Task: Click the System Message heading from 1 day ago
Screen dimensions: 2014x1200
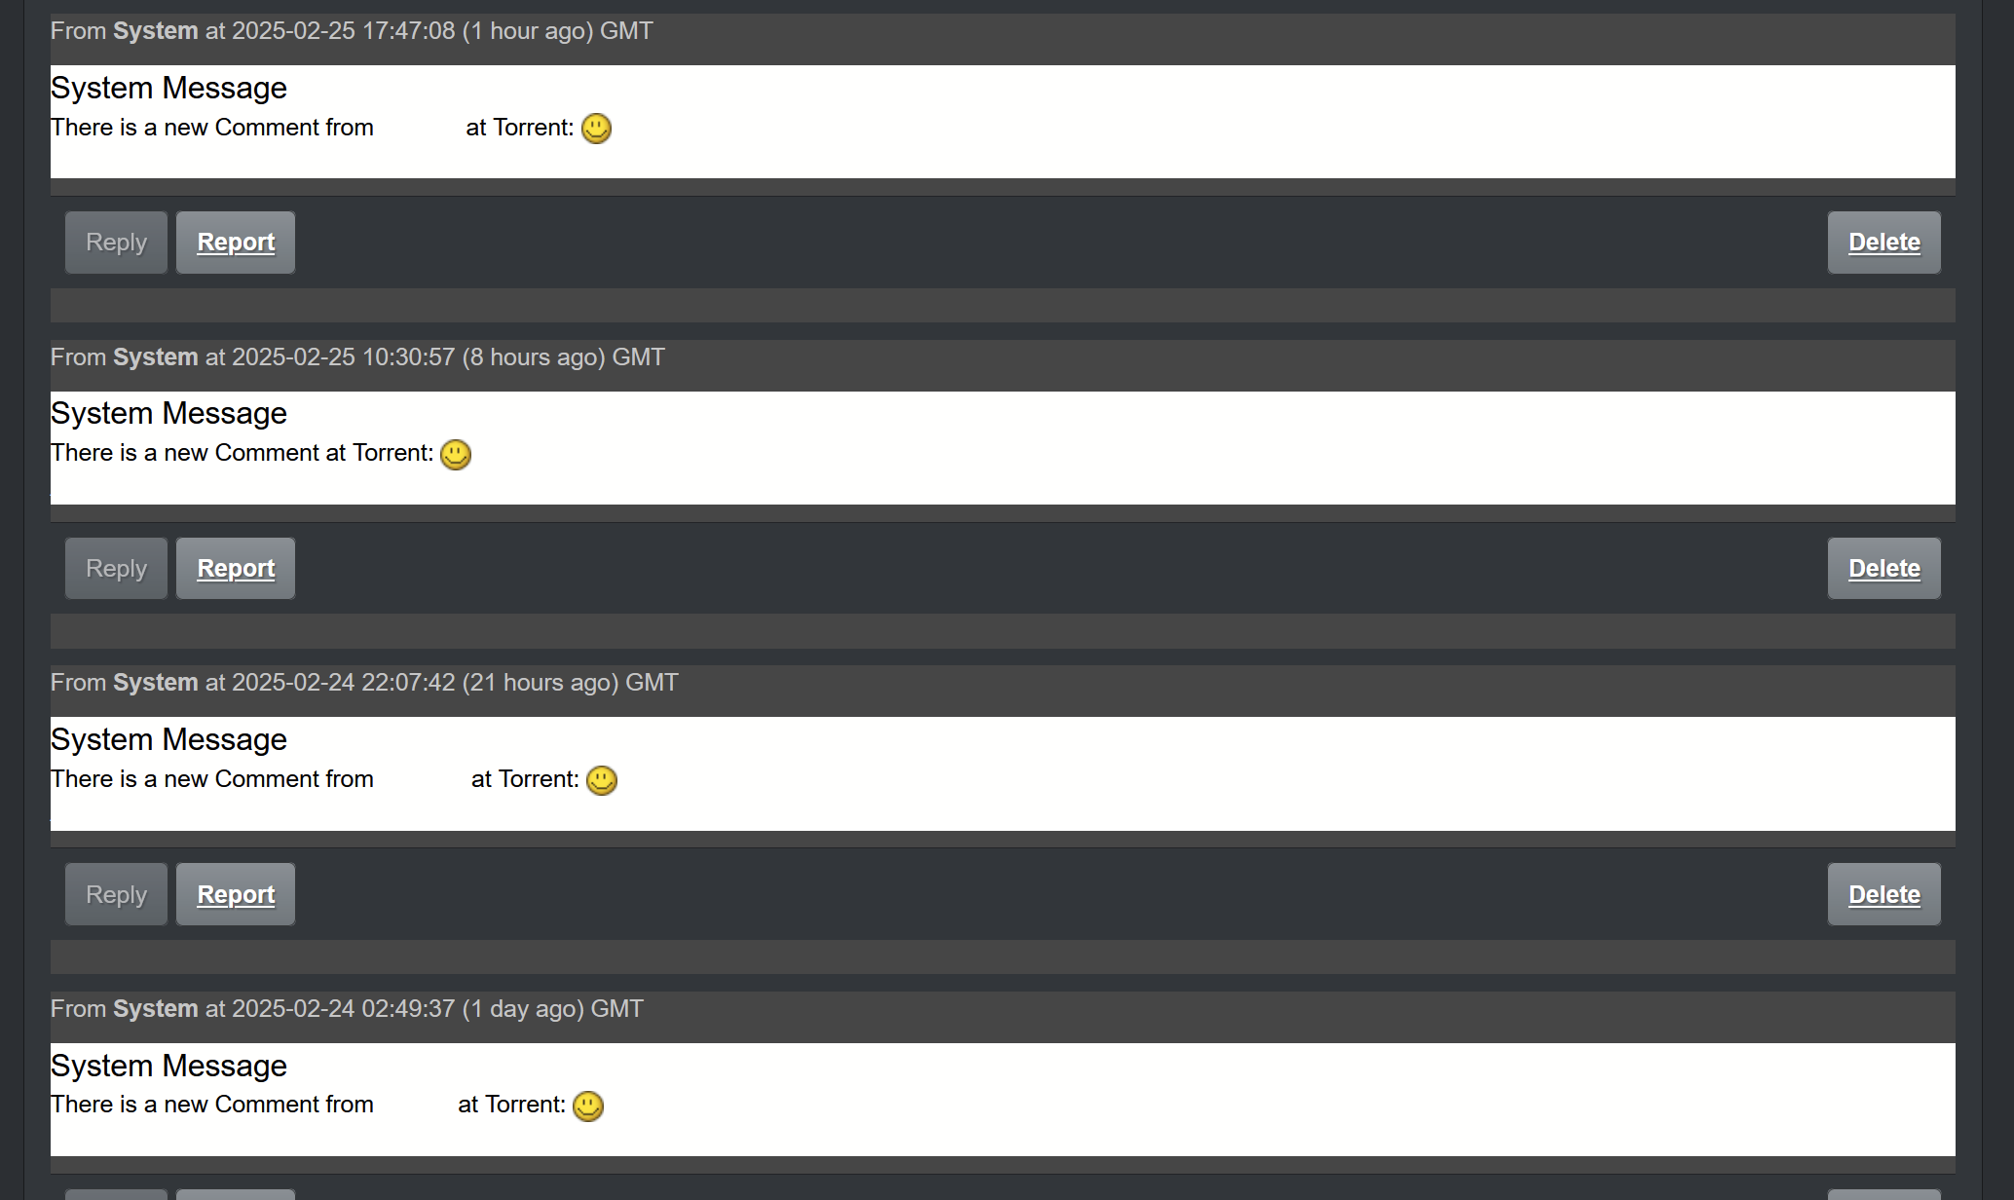Action: [x=168, y=1066]
